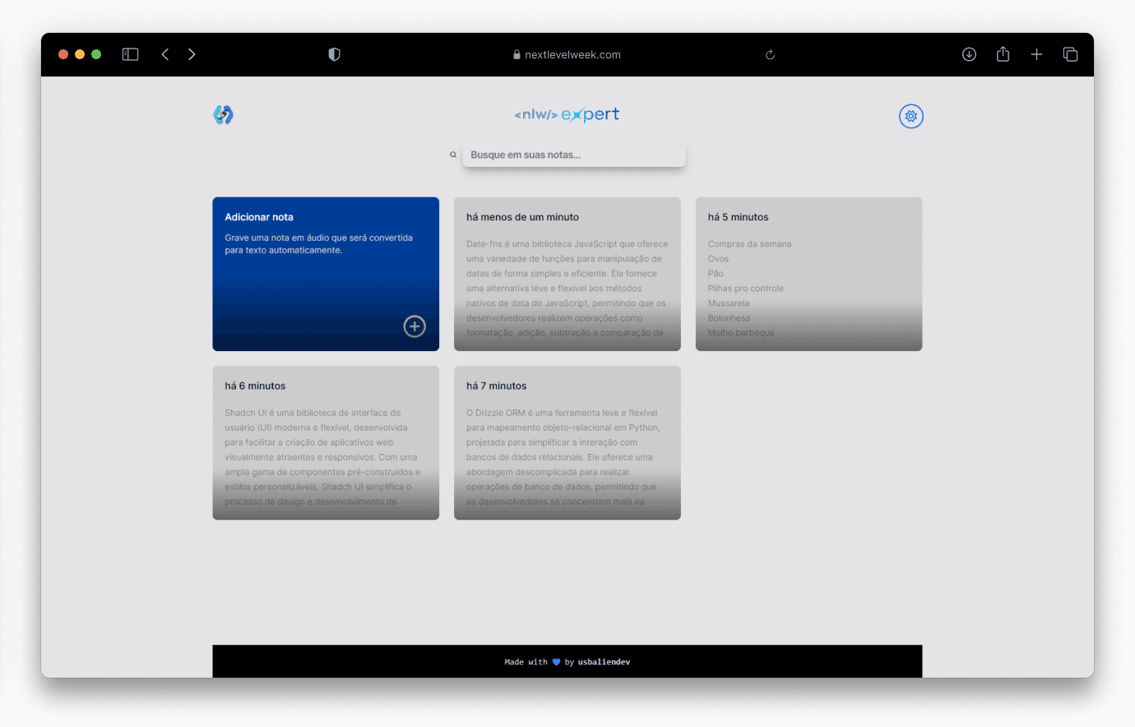The width and height of the screenshot is (1135, 727).
Task: Click the privacy shield icon
Action: (x=334, y=54)
